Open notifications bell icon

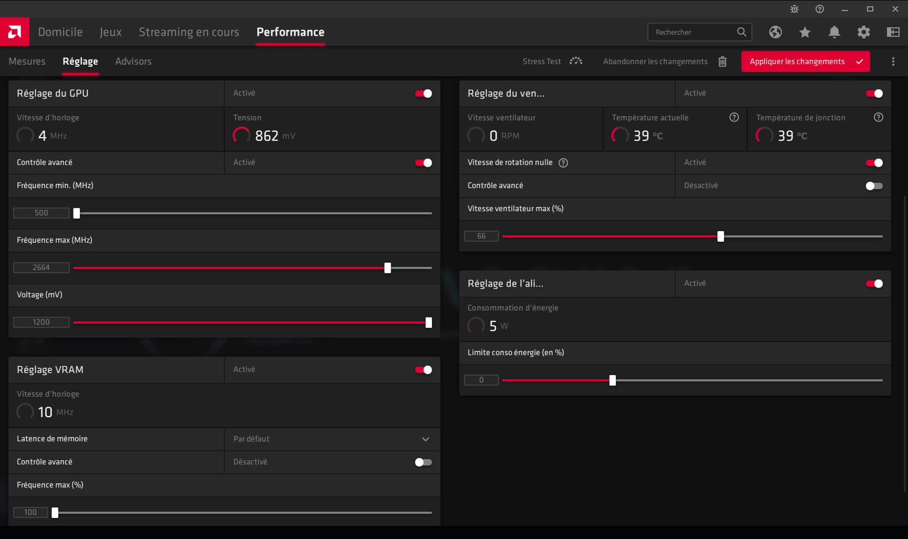(x=834, y=32)
